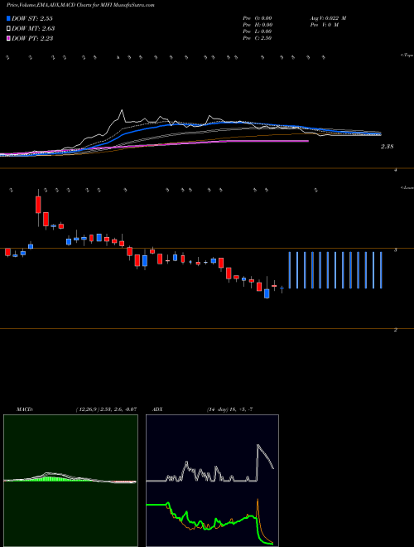The image size is (414, 547).
Task: Click the 'Avg V: 0.022 M' volume text
Action: (x=328, y=18)
